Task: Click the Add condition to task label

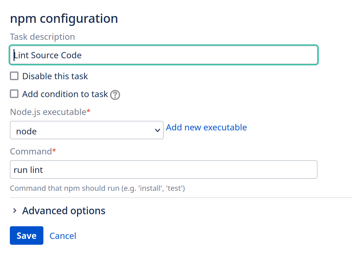Action: coord(65,94)
